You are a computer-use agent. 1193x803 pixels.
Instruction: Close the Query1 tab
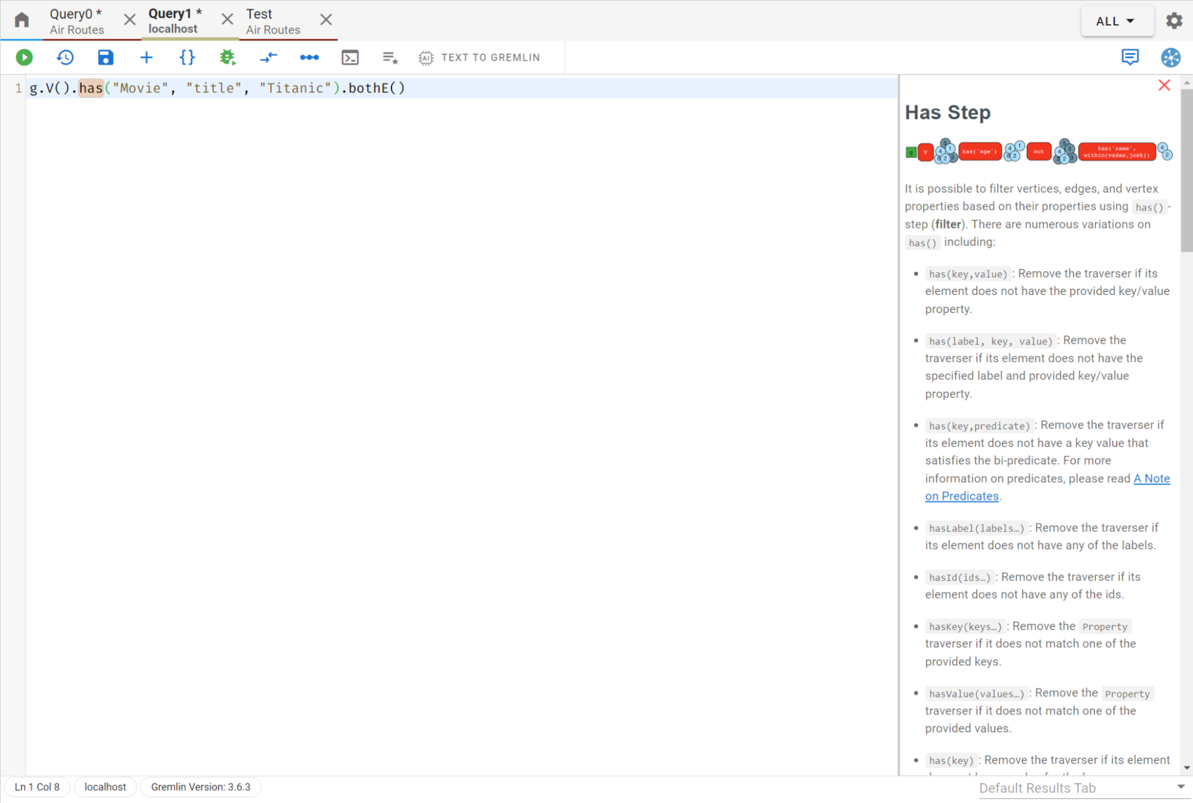[x=227, y=20]
